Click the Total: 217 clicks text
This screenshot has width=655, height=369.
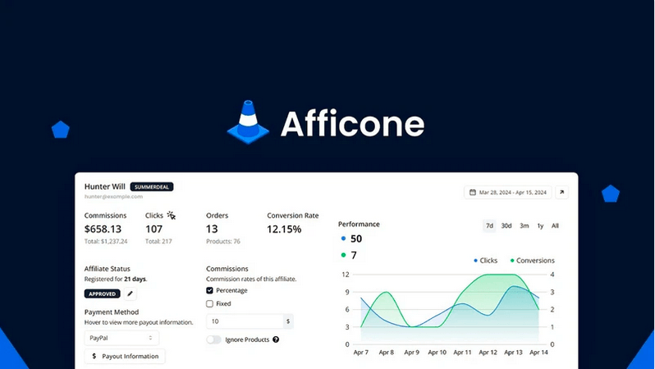tap(158, 242)
